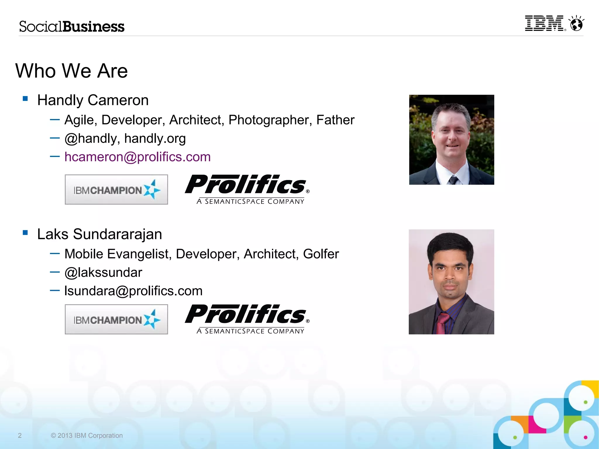The width and height of the screenshot is (599, 449).
Task: Click the 'Who We Are' slide title
Action: (x=72, y=71)
